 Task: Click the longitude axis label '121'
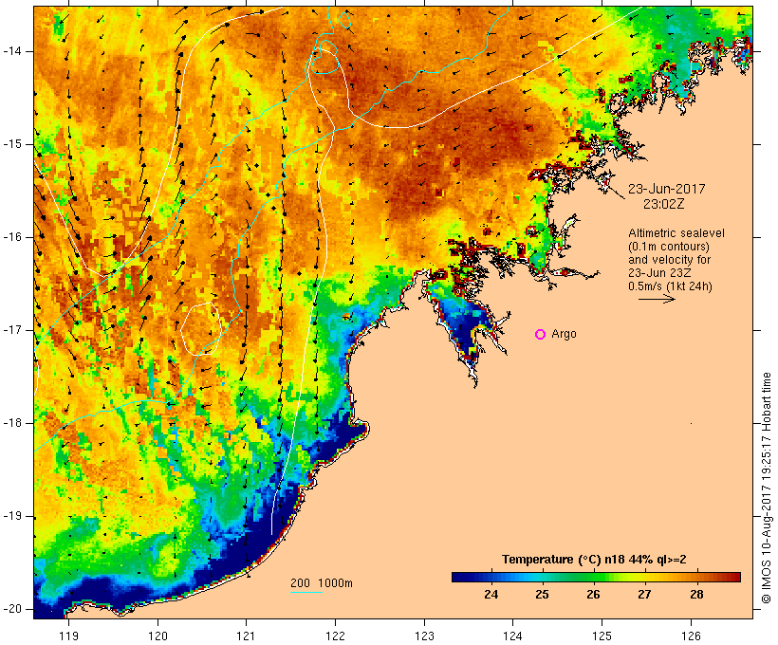coord(246,636)
